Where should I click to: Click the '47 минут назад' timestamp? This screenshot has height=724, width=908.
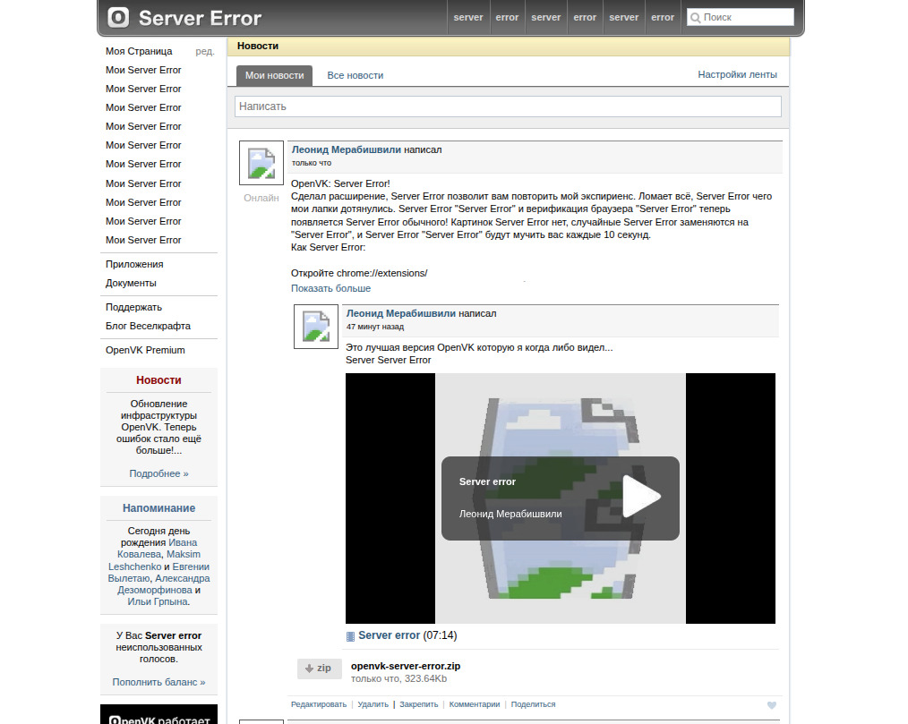pyautogui.click(x=375, y=327)
